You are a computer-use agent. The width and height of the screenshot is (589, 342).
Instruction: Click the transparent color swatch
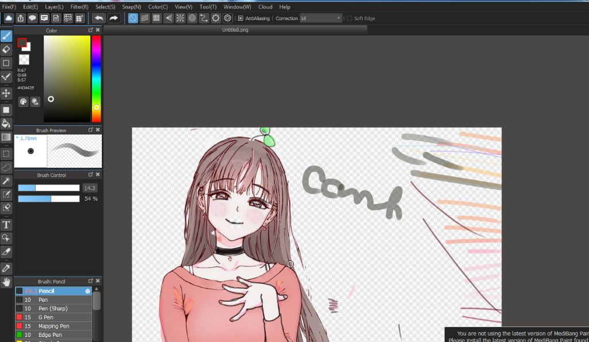tap(24, 59)
